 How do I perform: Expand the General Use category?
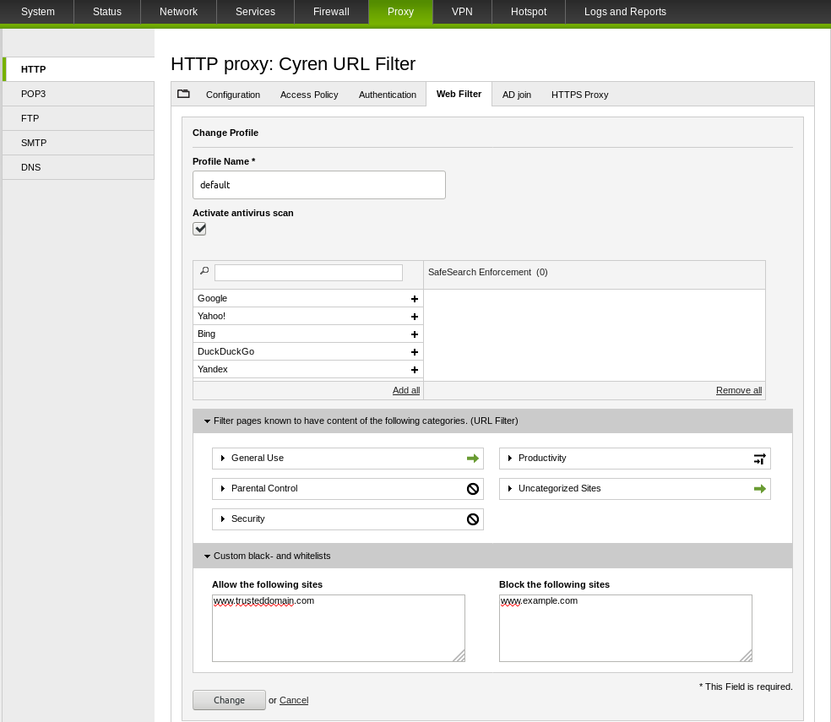223,459
